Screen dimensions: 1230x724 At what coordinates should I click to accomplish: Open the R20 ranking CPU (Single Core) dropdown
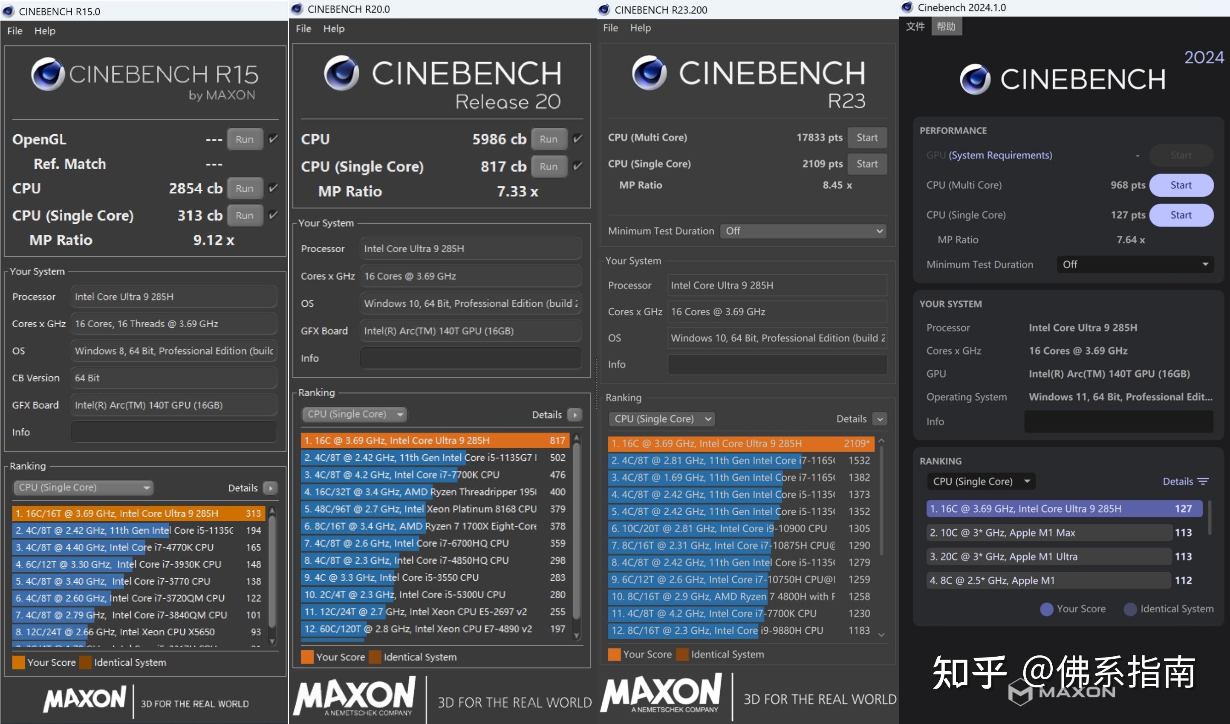coord(354,414)
